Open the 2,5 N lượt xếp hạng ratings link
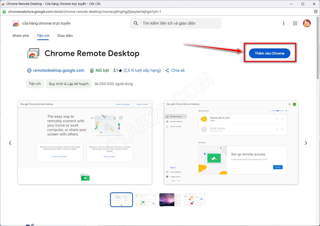 tap(142, 71)
